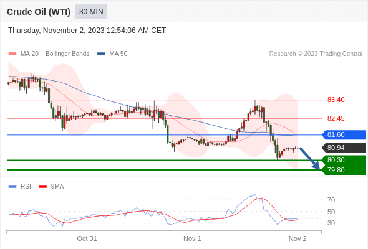
Task: Click the Oct 31 date axis label
Action: 87,238
